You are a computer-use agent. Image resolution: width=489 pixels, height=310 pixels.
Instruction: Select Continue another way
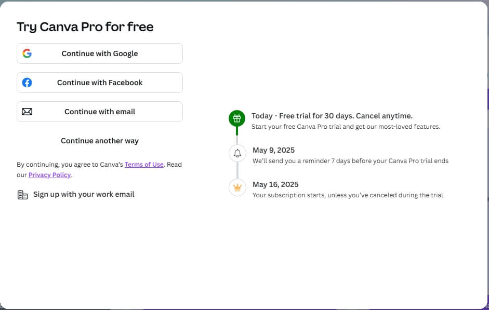(x=100, y=141)
